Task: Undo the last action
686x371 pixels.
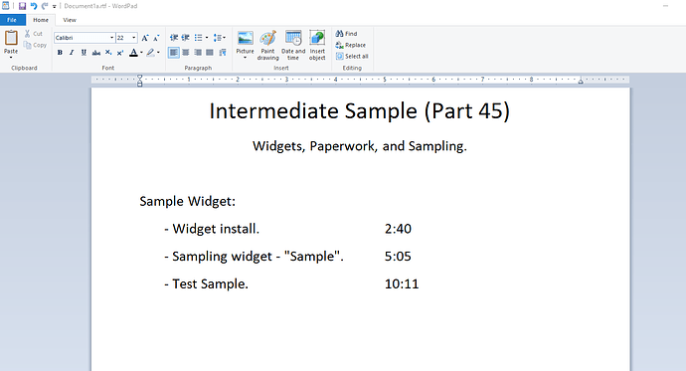Action: point(34,6)
